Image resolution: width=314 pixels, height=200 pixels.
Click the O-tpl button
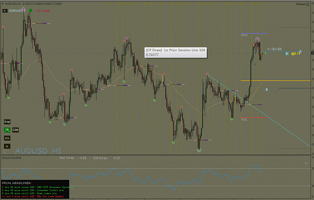coord(7,122)
